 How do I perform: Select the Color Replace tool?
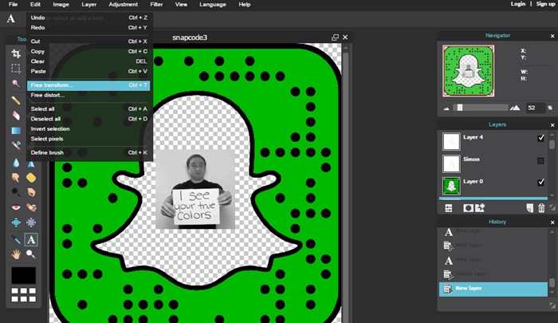pos(16,145)
